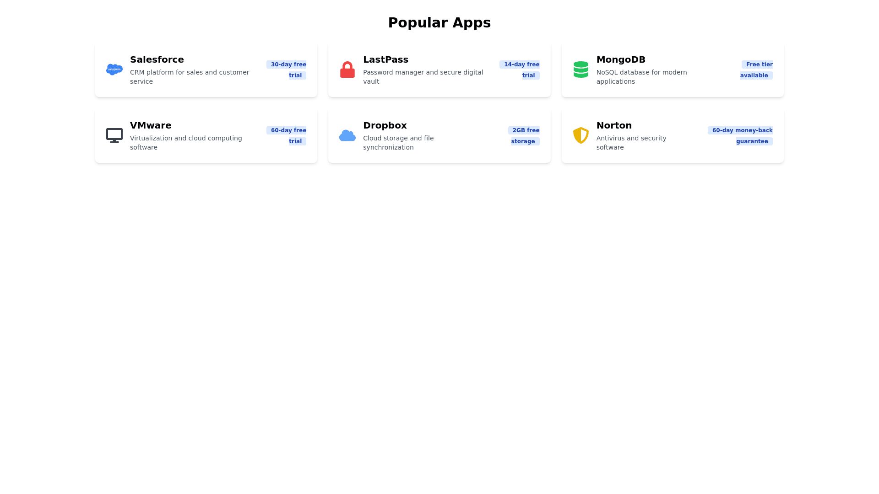Open the VMware app title
This screenshot has width=879, height=494.
tap(150, 125)
